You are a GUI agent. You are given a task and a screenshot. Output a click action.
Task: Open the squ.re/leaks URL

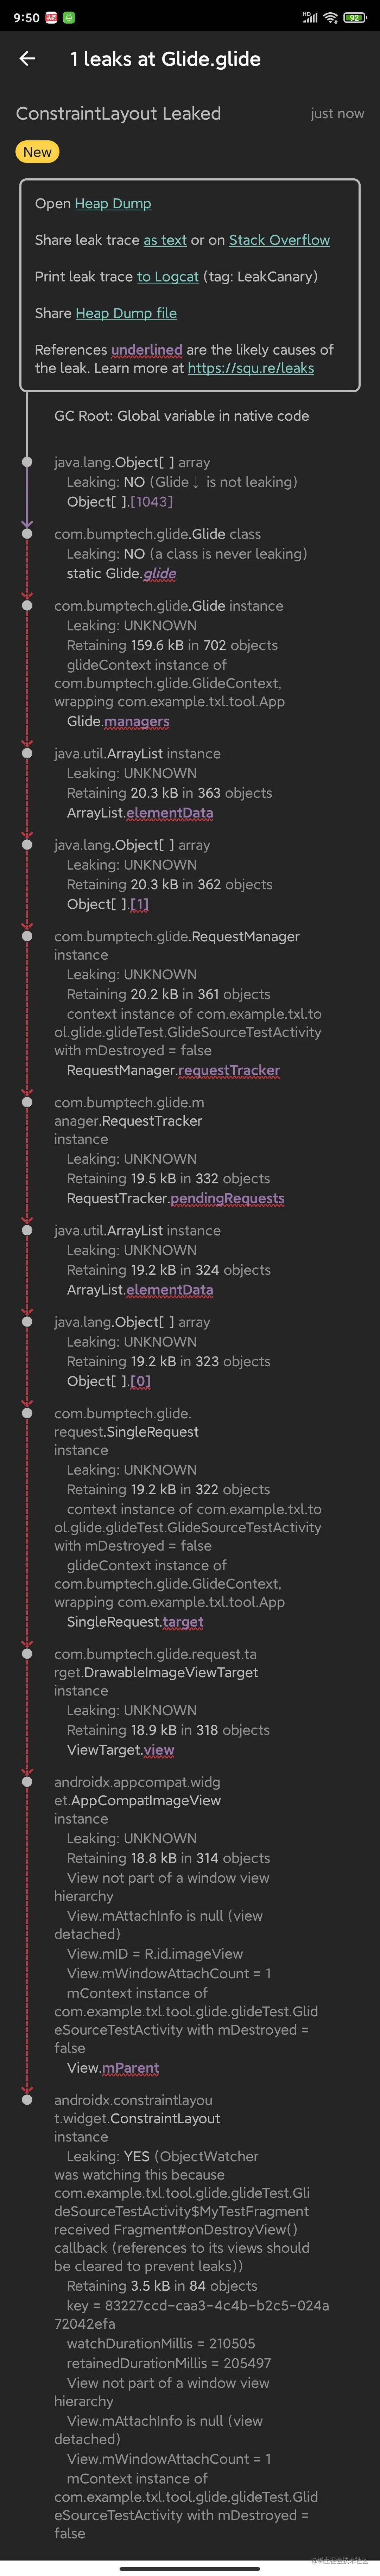point(251,368)
